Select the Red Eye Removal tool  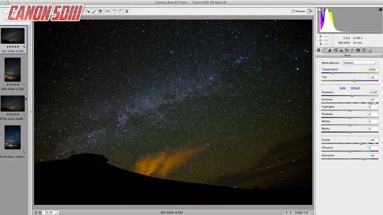(89, 11)
